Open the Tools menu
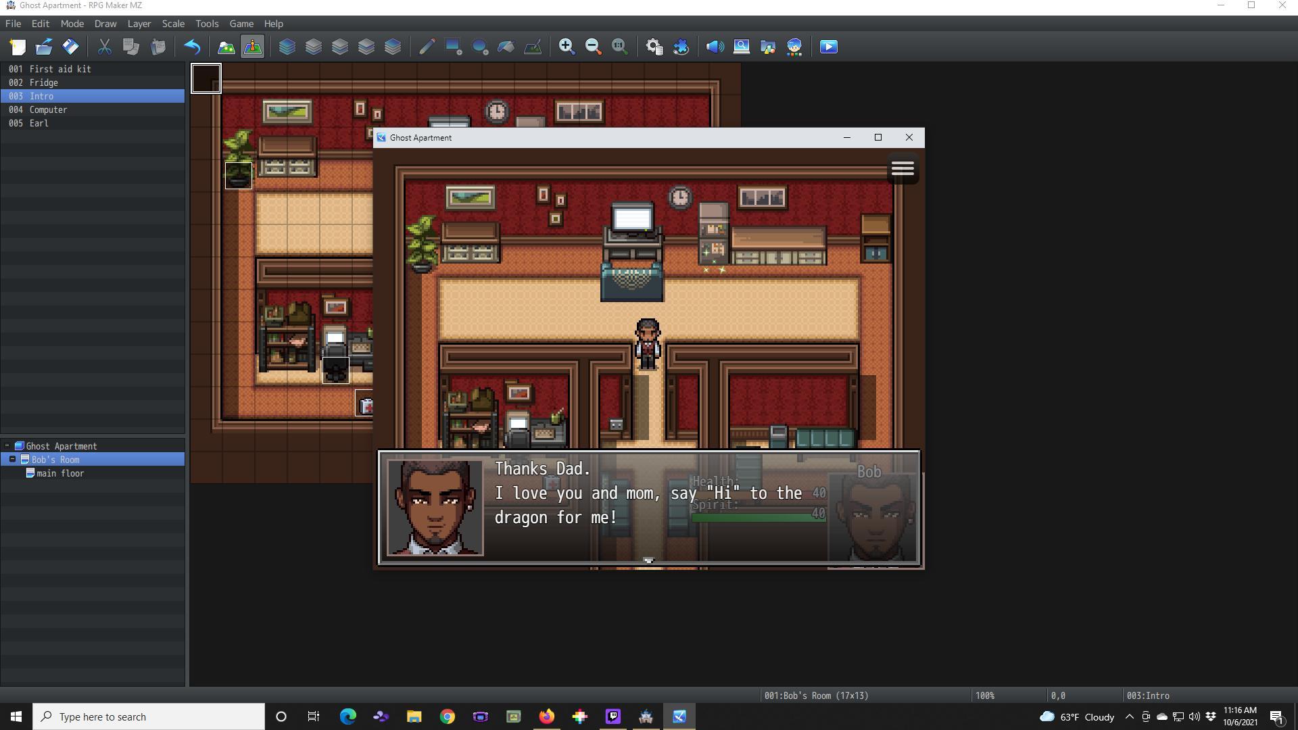 [207, 24]
